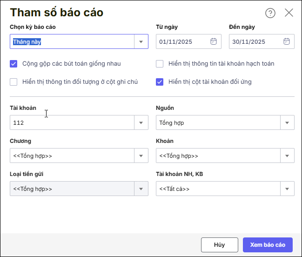Enable Hiển thị thông tin tài khoản hạch toán
Image resolution: width=302 pixels, height=257 pixels.
click(x=160, y=64)
